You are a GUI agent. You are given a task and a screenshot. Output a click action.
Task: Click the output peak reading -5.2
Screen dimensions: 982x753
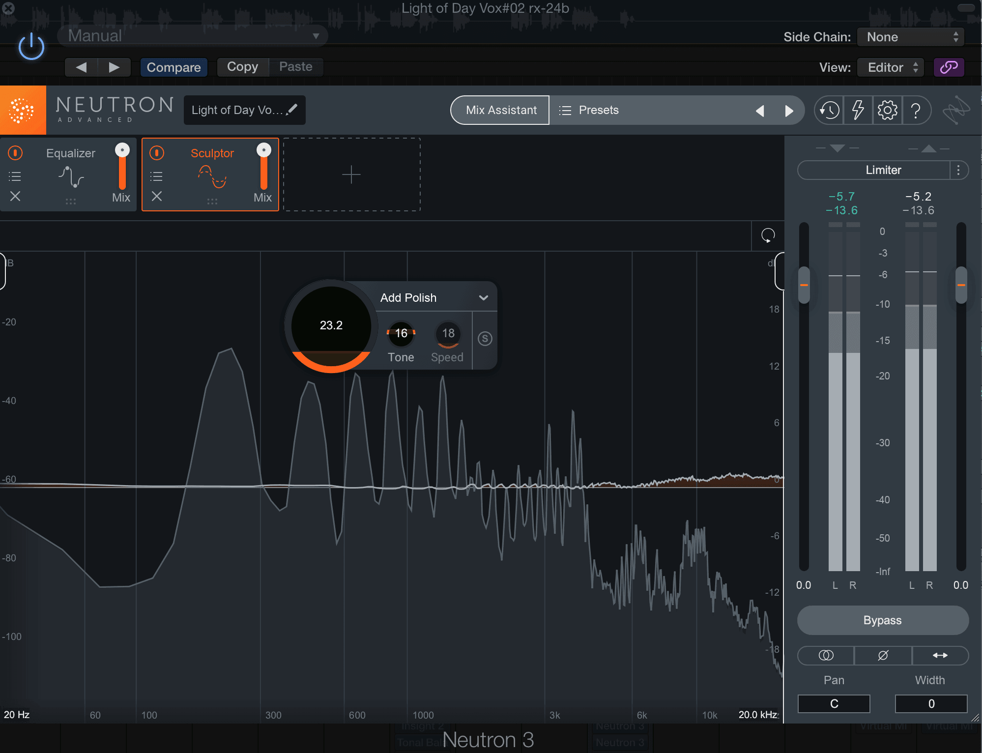tap(918, 197)
